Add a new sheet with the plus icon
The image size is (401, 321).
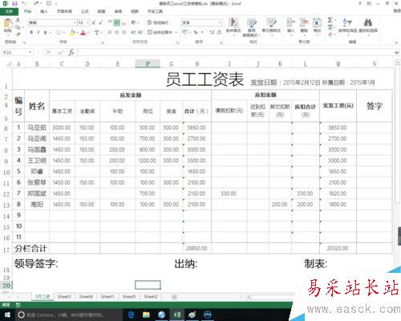(x=174, y=297)
